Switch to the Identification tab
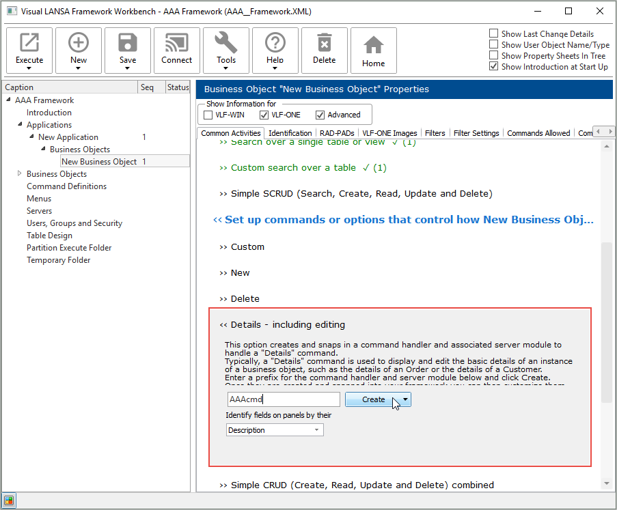Screen dimensions: 617x510 tap(290, 133)
